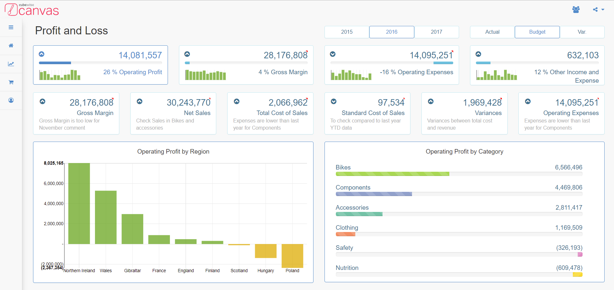This screenshot has height=290, width=614.
Task: Open the user profile sidebar icon
Action: click(11, 100)
